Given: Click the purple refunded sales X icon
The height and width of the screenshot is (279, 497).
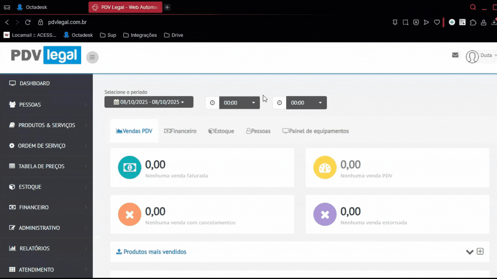Looking at the screenshot, I should 325,214.
